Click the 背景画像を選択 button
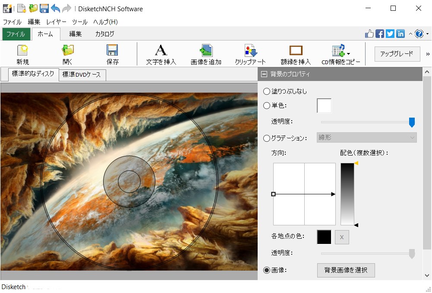This screenshot has height=293, width=432. pos(346,270)
